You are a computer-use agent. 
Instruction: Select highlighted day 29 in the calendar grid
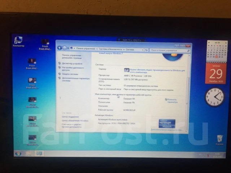pos(217,57)
